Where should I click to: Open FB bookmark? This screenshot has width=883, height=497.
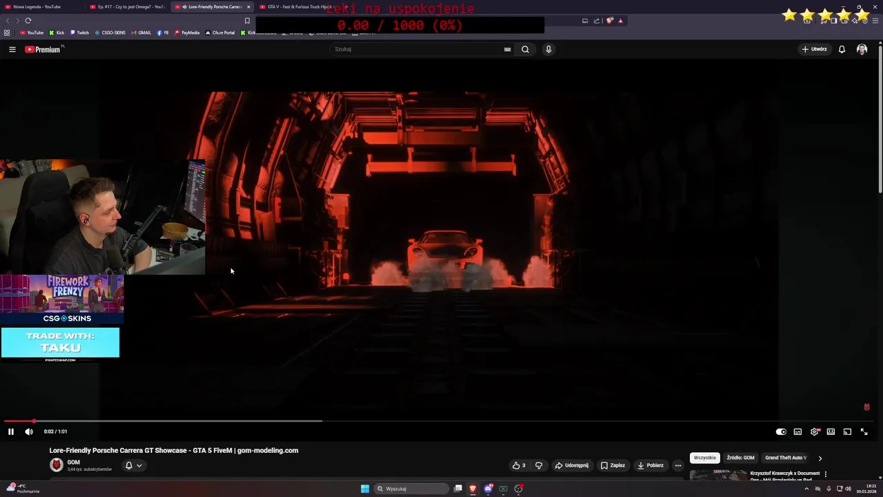point(163,32)
